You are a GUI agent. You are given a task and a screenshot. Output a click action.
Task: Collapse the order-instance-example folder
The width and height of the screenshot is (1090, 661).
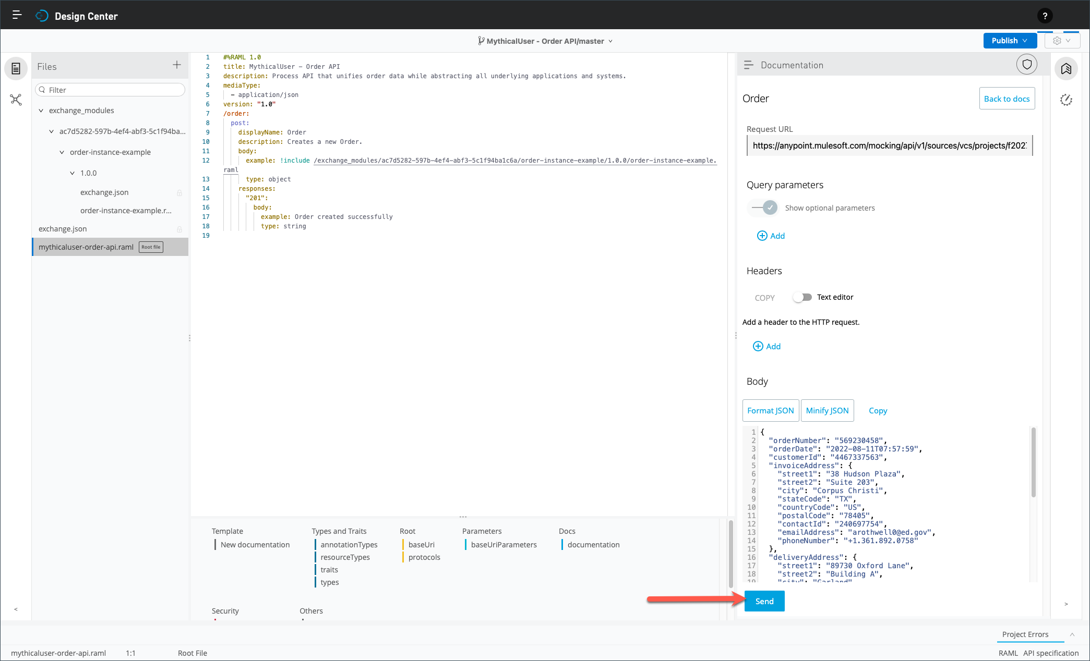click(x=62, y=152)
